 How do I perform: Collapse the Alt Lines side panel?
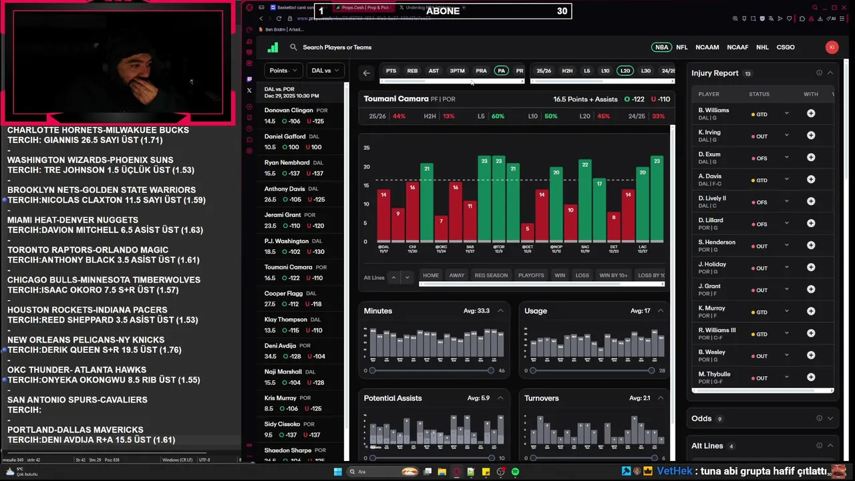click(830, 446)
